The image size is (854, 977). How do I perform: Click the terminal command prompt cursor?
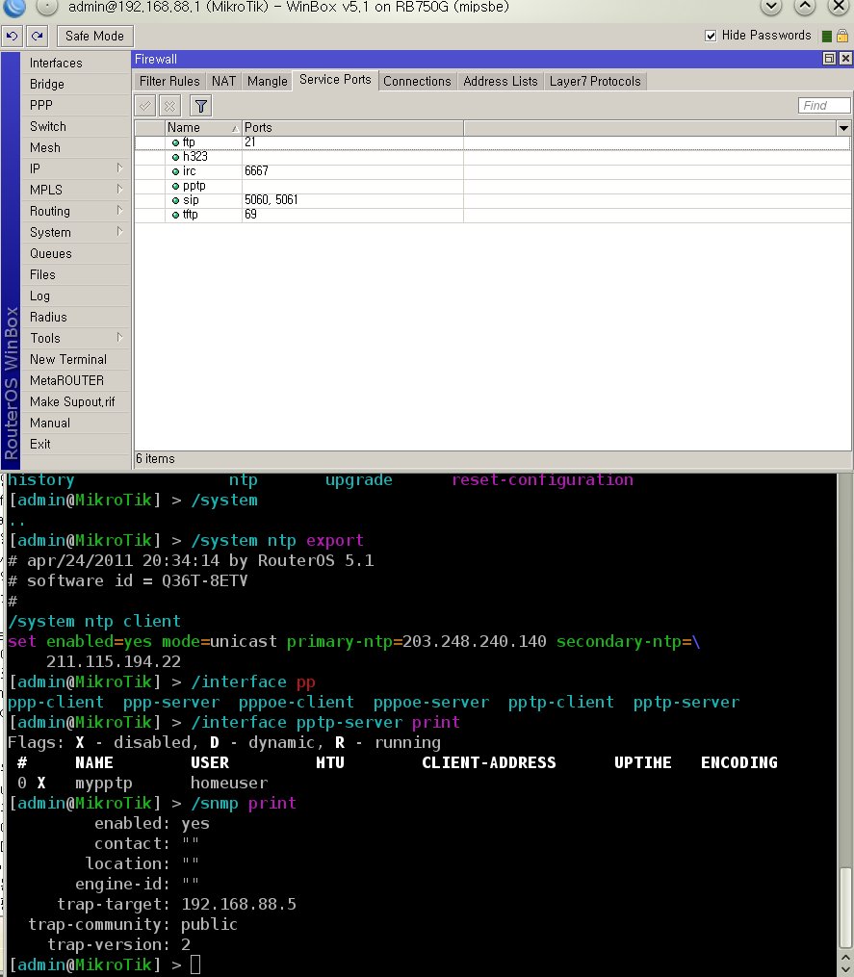[x=195, y=964]
